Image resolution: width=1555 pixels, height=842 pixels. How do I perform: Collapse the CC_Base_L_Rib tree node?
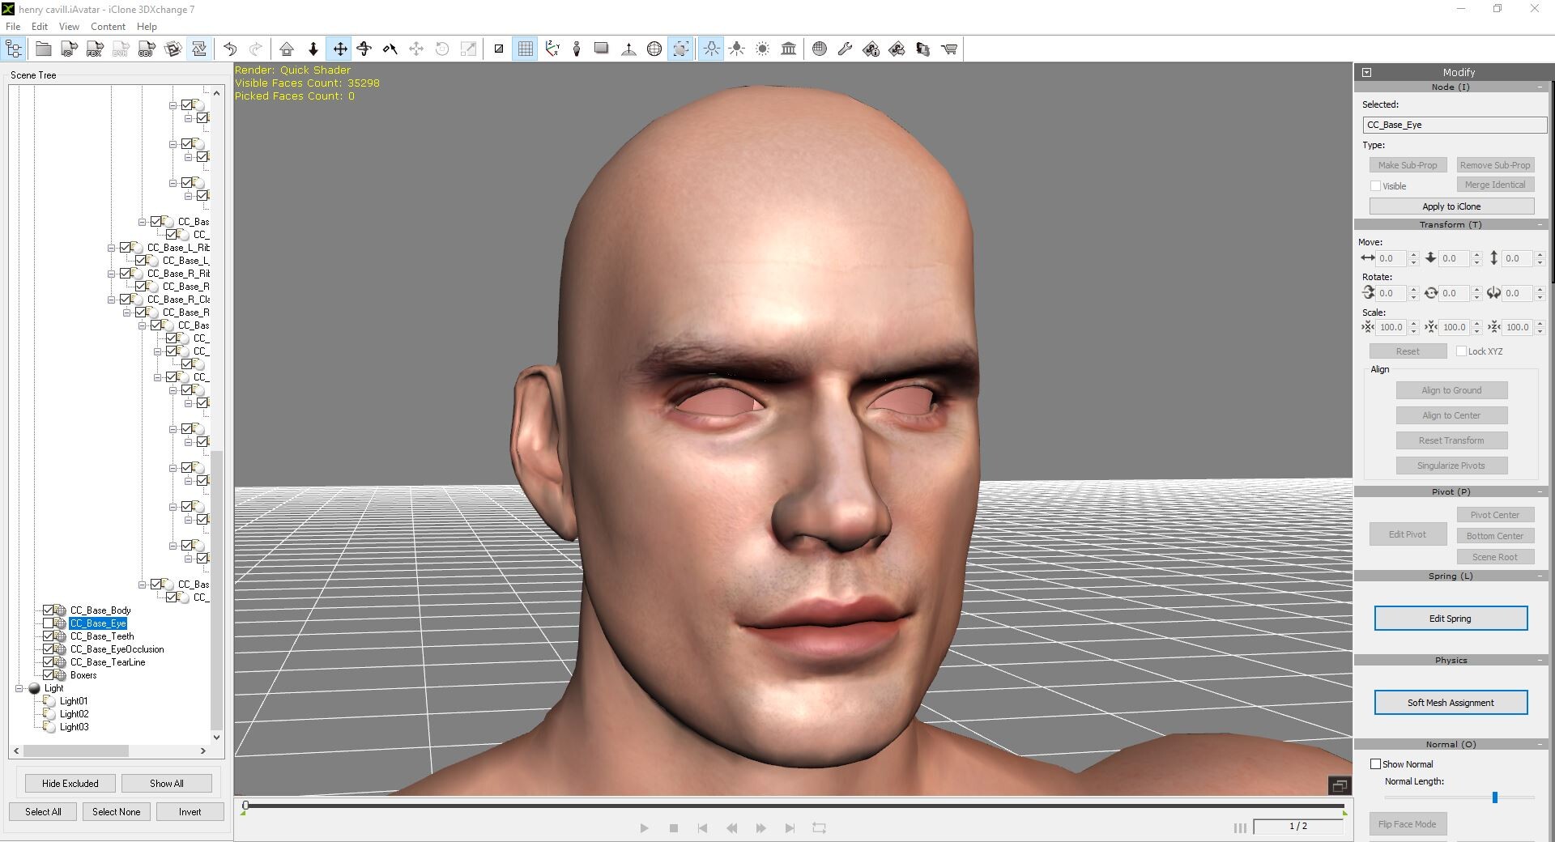(x=111, y=248)
